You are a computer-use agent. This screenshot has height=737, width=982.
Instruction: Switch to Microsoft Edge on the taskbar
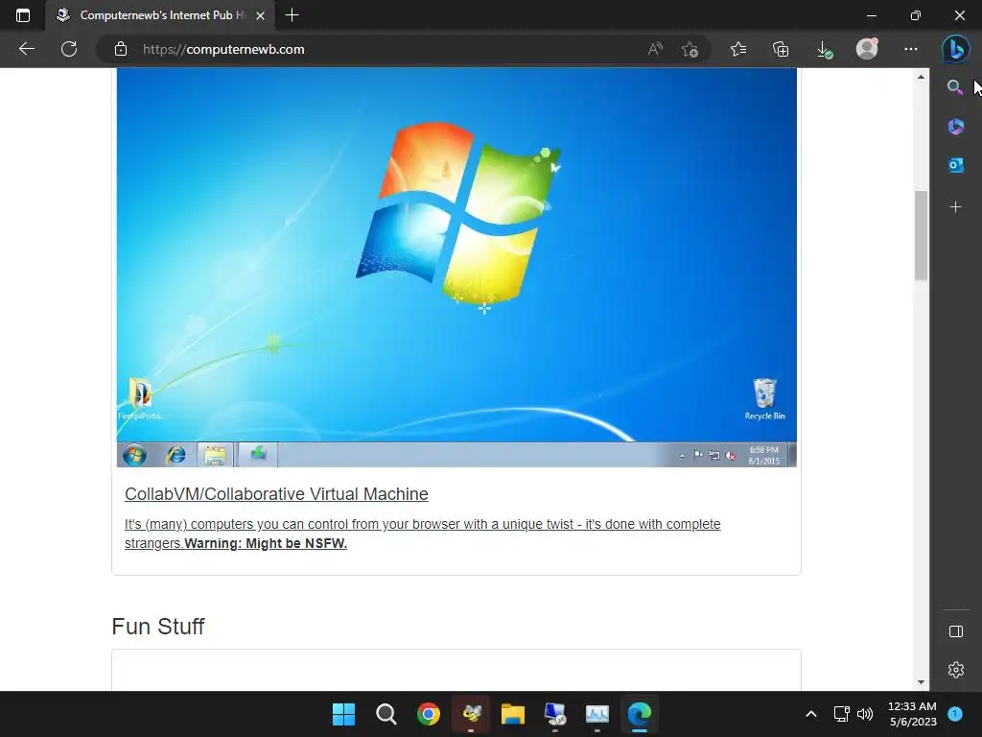(640, 714)
